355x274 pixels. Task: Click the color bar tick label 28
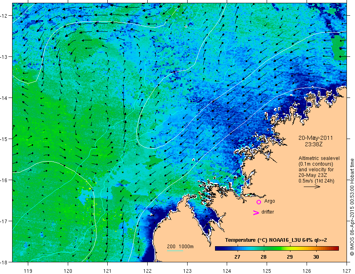pyautogui.click(x=263, y=257)
